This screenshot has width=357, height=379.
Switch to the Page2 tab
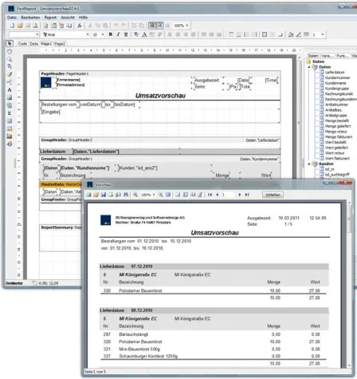click(60, 44)
